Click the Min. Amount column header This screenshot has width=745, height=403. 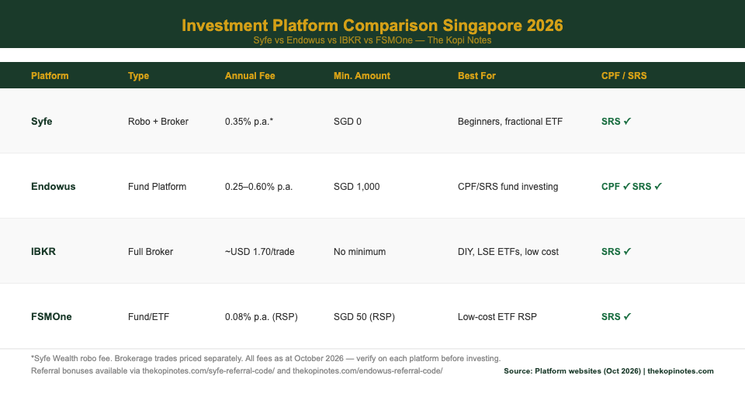pyautogui.click(x=362, y=76)
